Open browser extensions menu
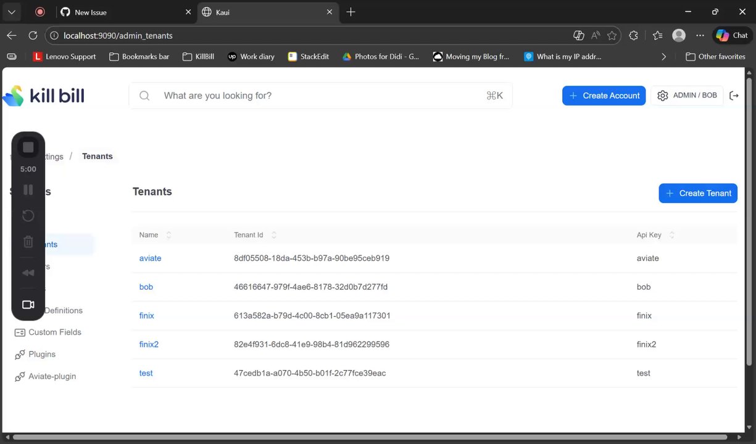Image resolution: width=756 pixels, height=444 pixels. [x=633, y=36]
